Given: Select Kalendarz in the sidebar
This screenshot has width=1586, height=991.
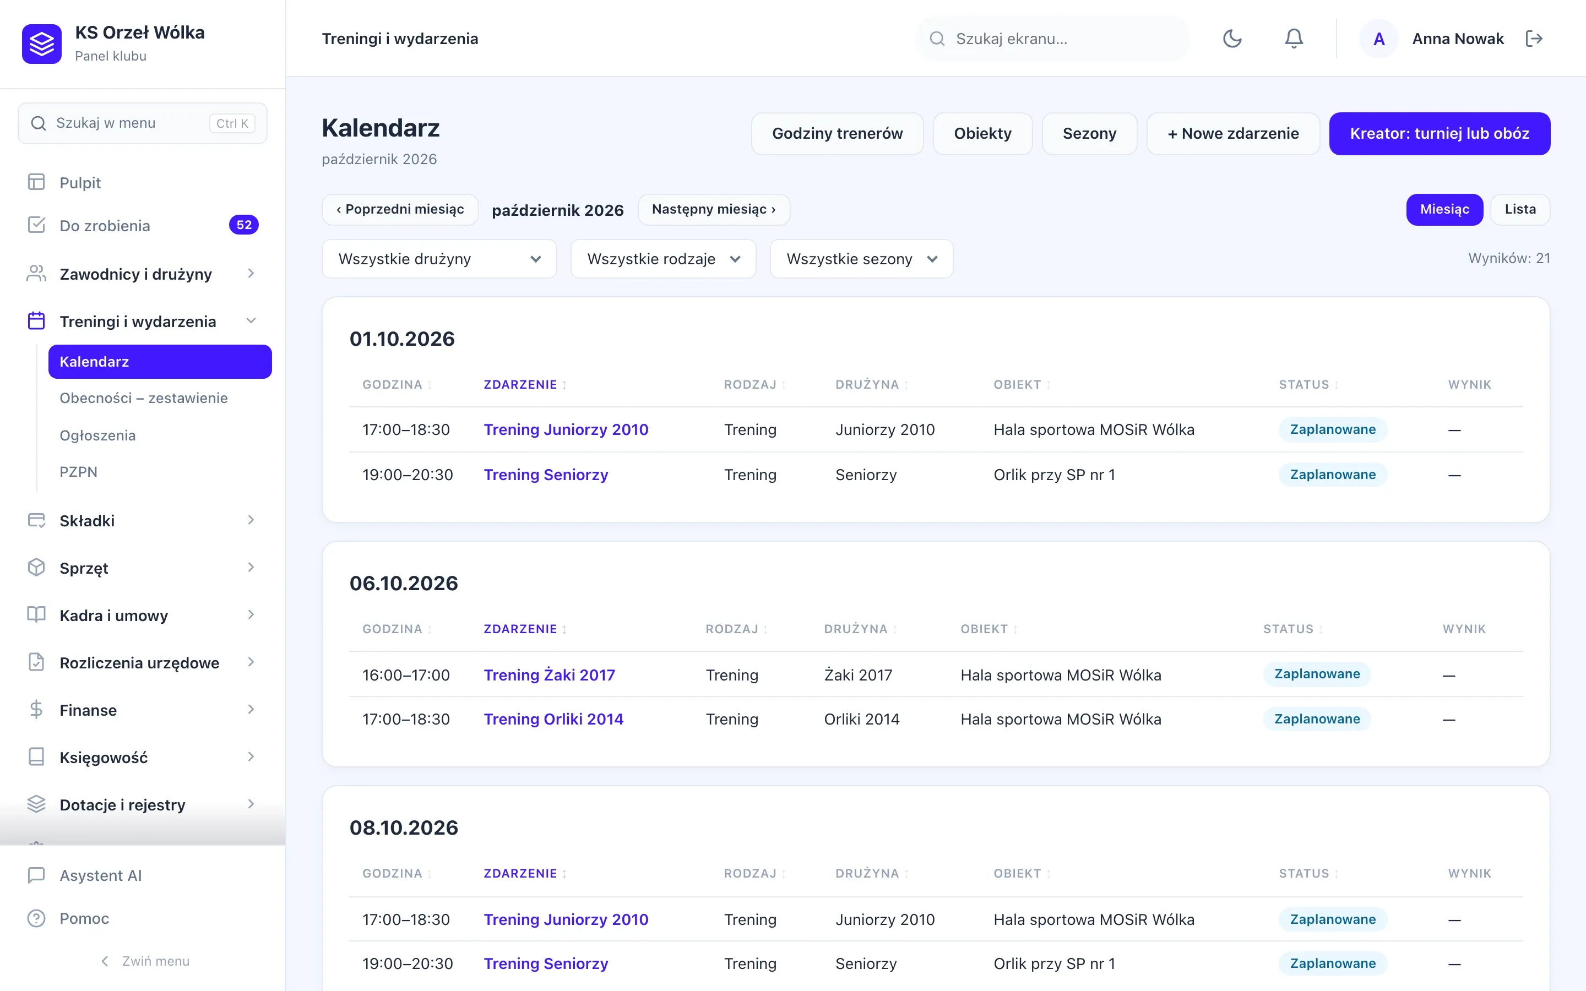Looking at the screenshot, I should point(160,362).
